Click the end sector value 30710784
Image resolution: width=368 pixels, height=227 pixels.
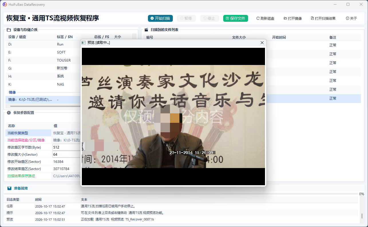[x=61, y=169]
